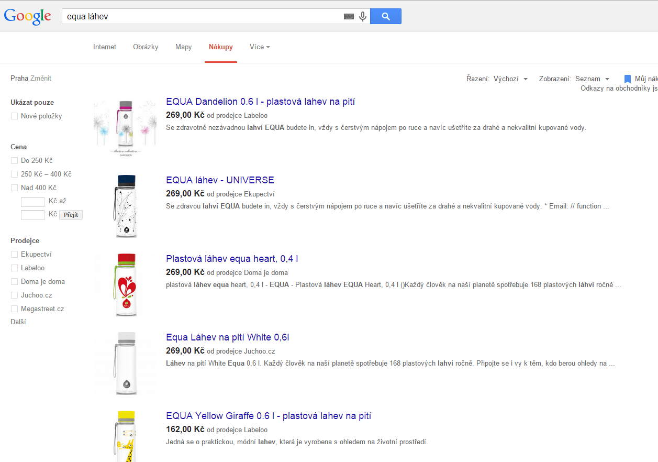This screenshot has width=658, height=462.
Task: Click the blue magnifying glass search icon
Action: pyautogui.click(x=385, y=16)
